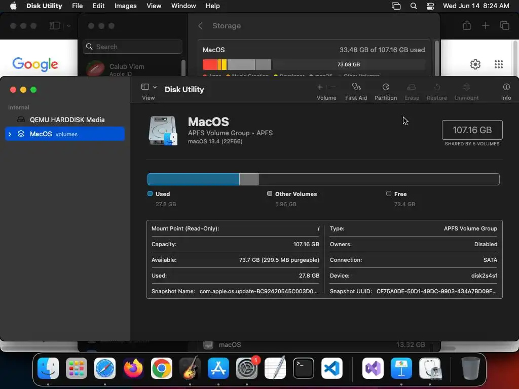Open Spotlight search in menu bar
519x389 pixels.
[x=414, y=6]
